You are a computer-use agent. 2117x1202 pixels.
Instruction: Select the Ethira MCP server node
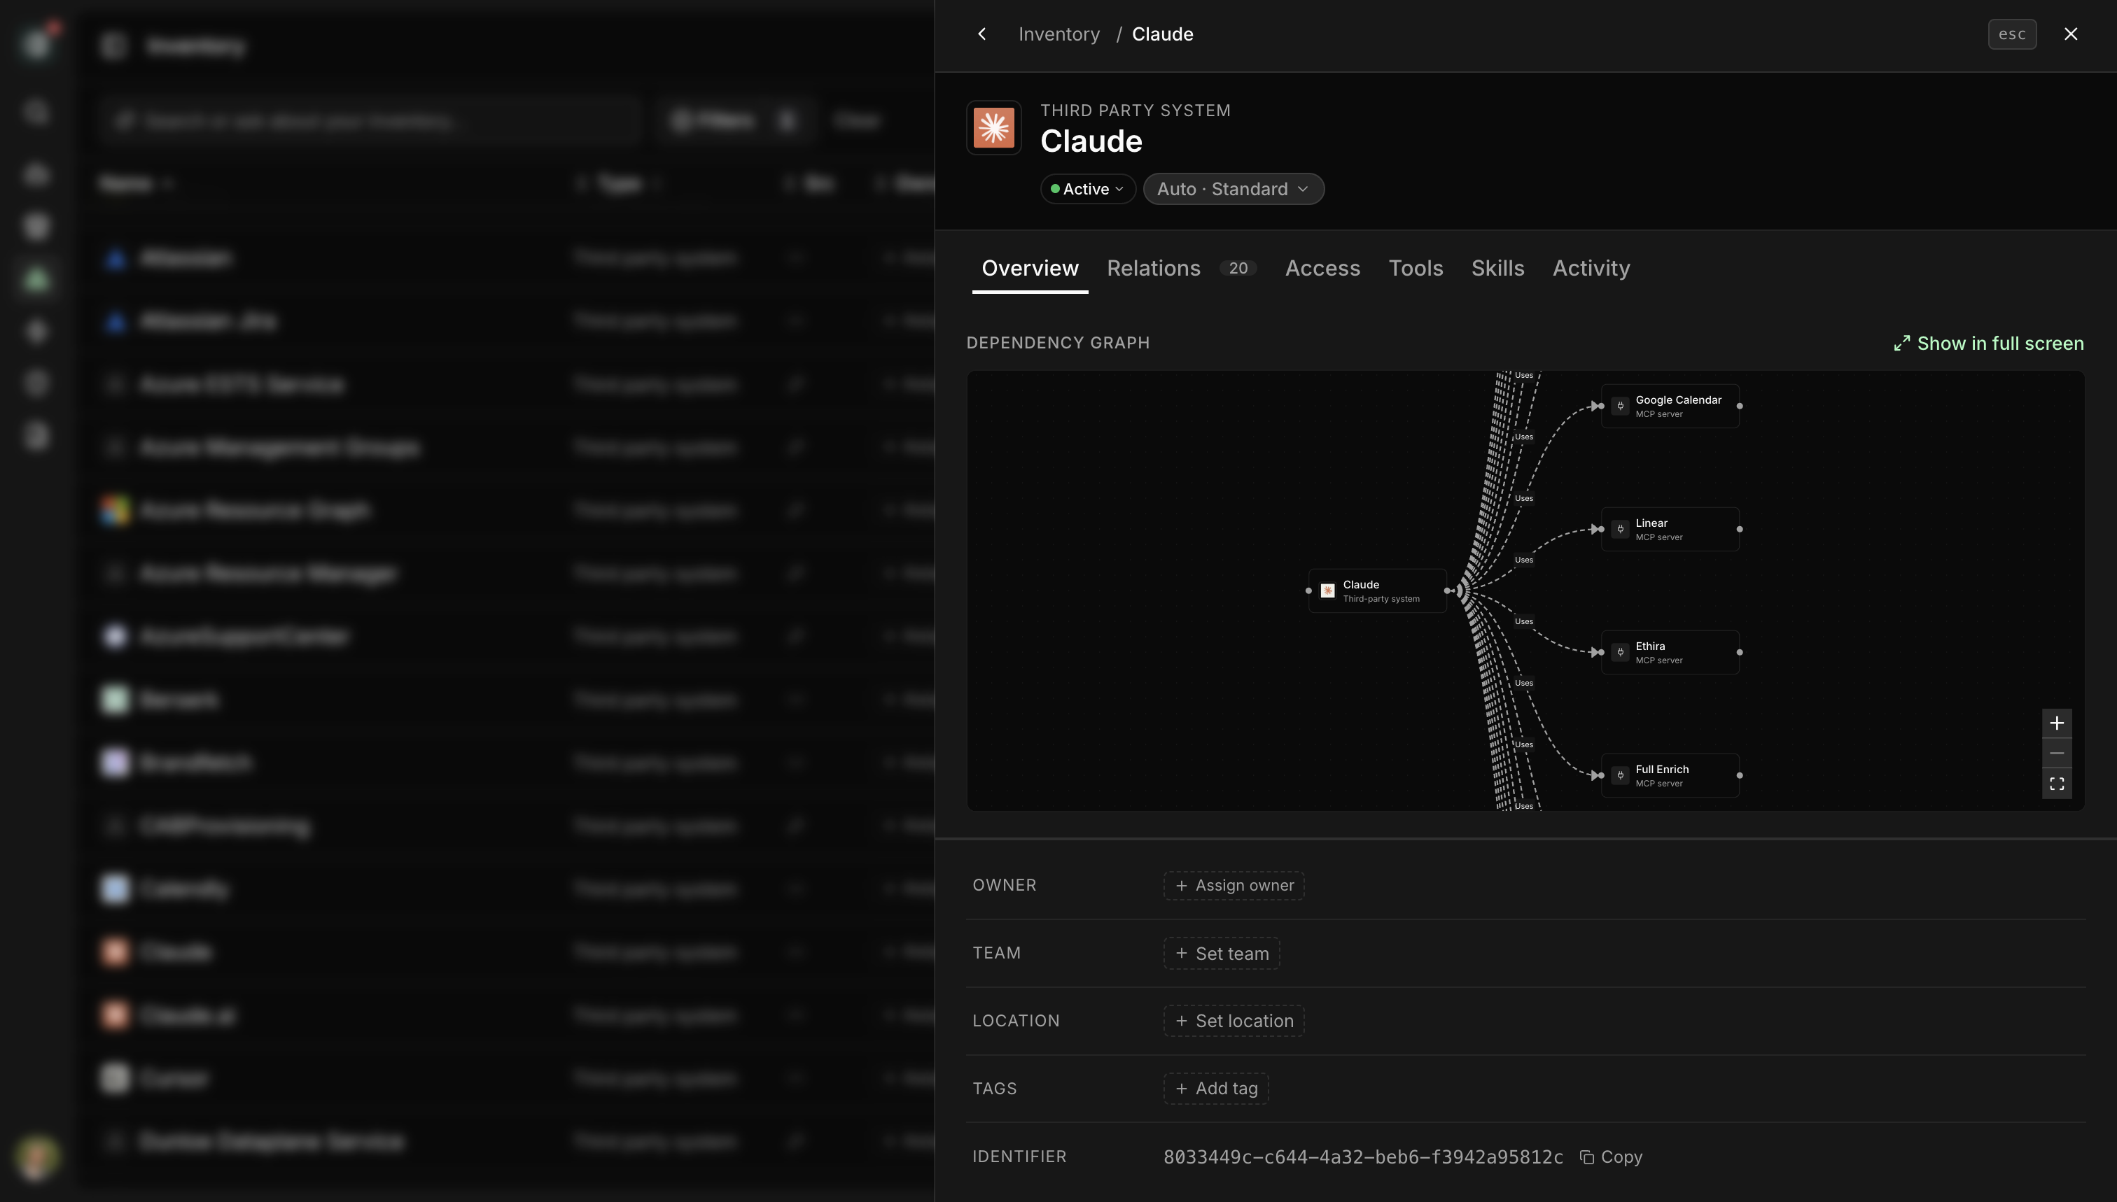click(1670, 652)
